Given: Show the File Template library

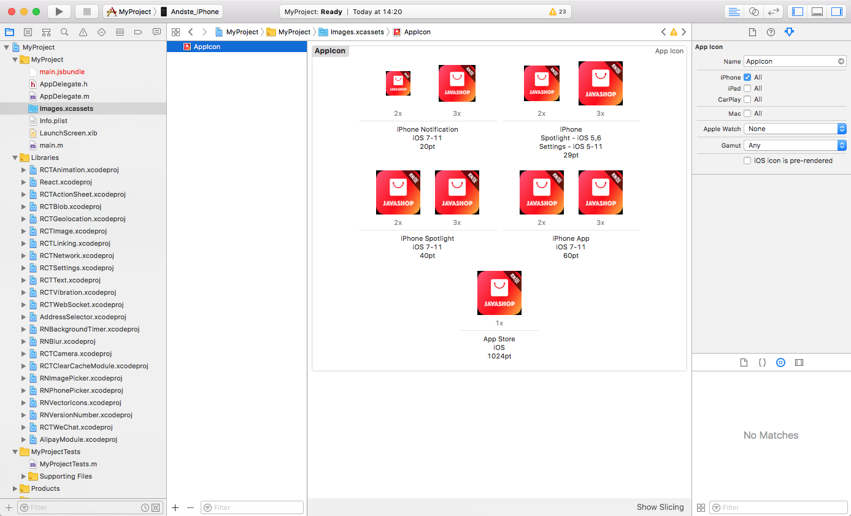Looking at the screenshot, I should coord(744,362).
